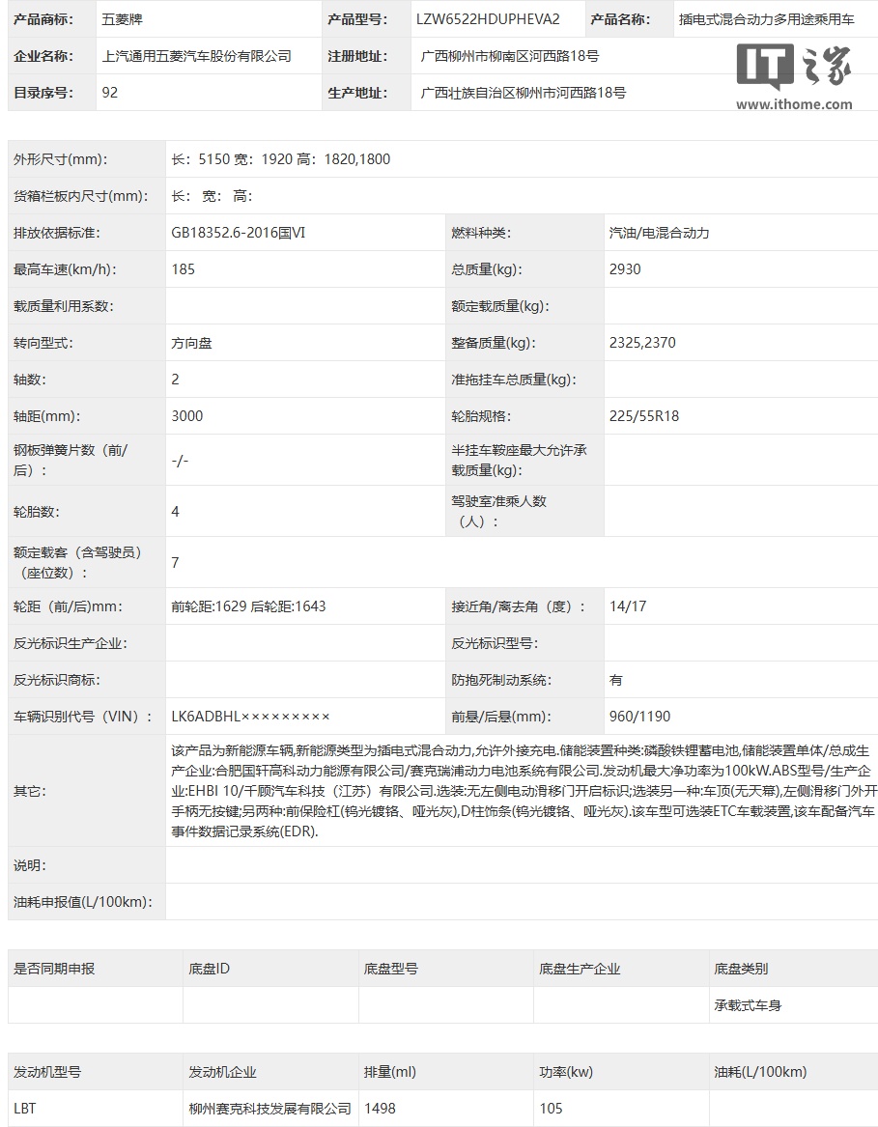The width and height of the screenshot is (878, 1127).
Task: Click the catalog number 92 cell
Action: click(209, 93)
